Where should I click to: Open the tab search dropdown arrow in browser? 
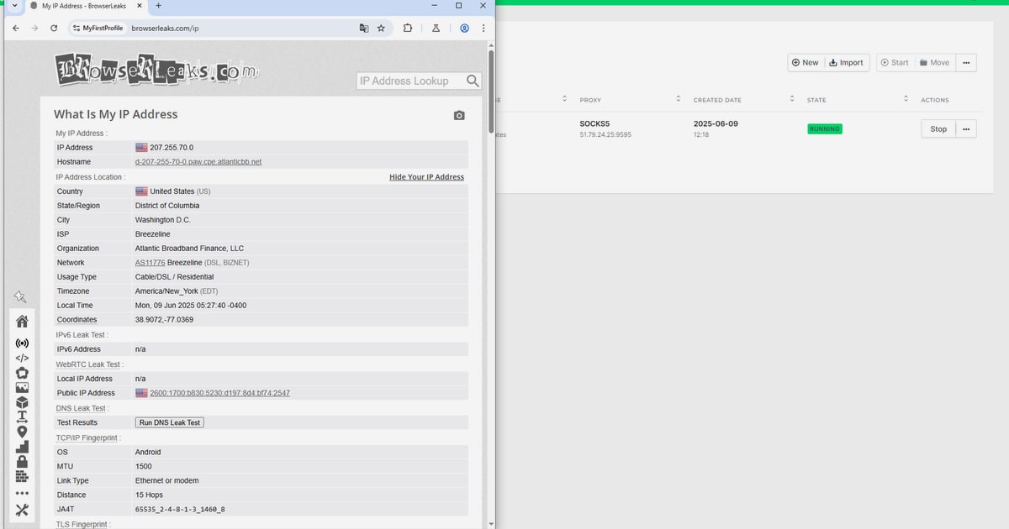[14, 5]
